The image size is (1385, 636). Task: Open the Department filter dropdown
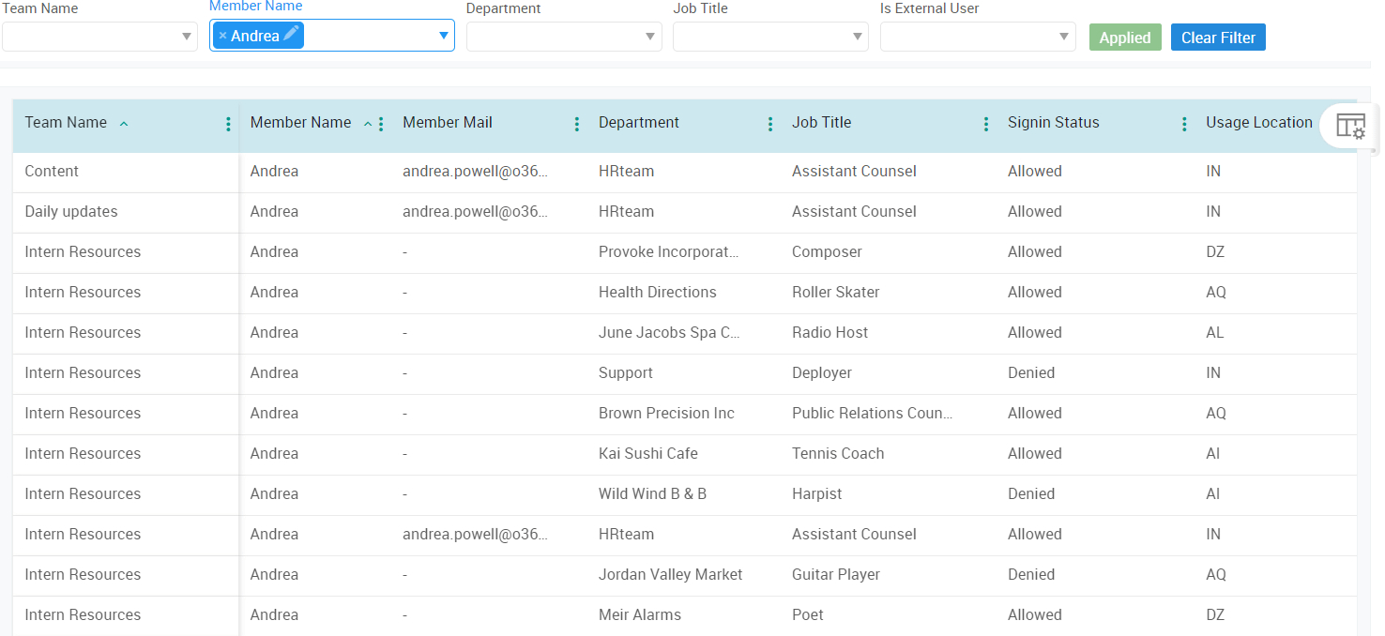coord(648,37)
